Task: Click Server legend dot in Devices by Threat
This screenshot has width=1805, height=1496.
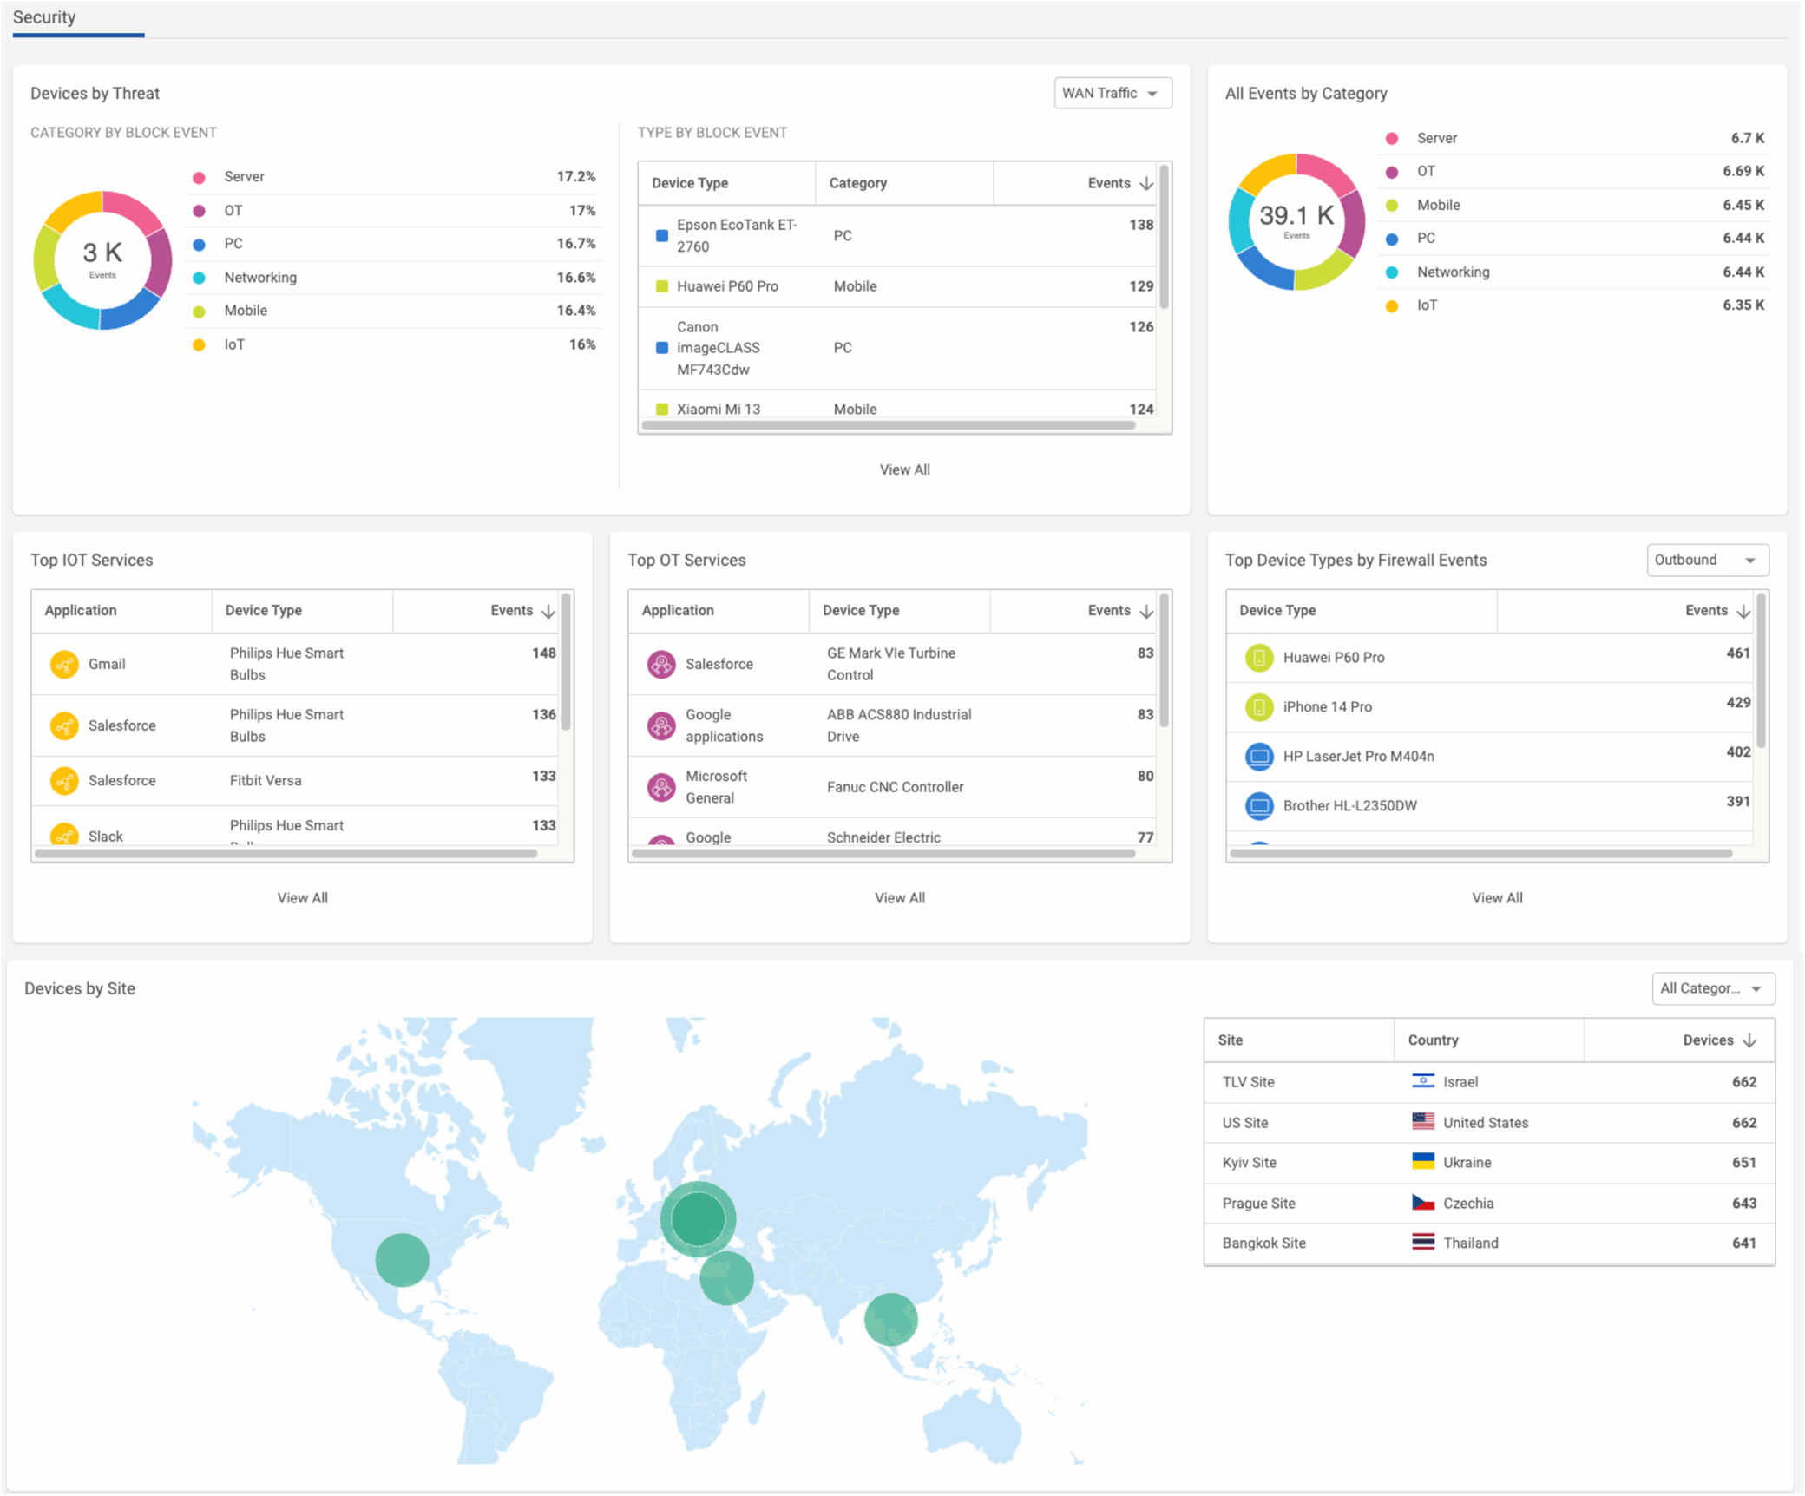Action: click(x=199, y=177)
